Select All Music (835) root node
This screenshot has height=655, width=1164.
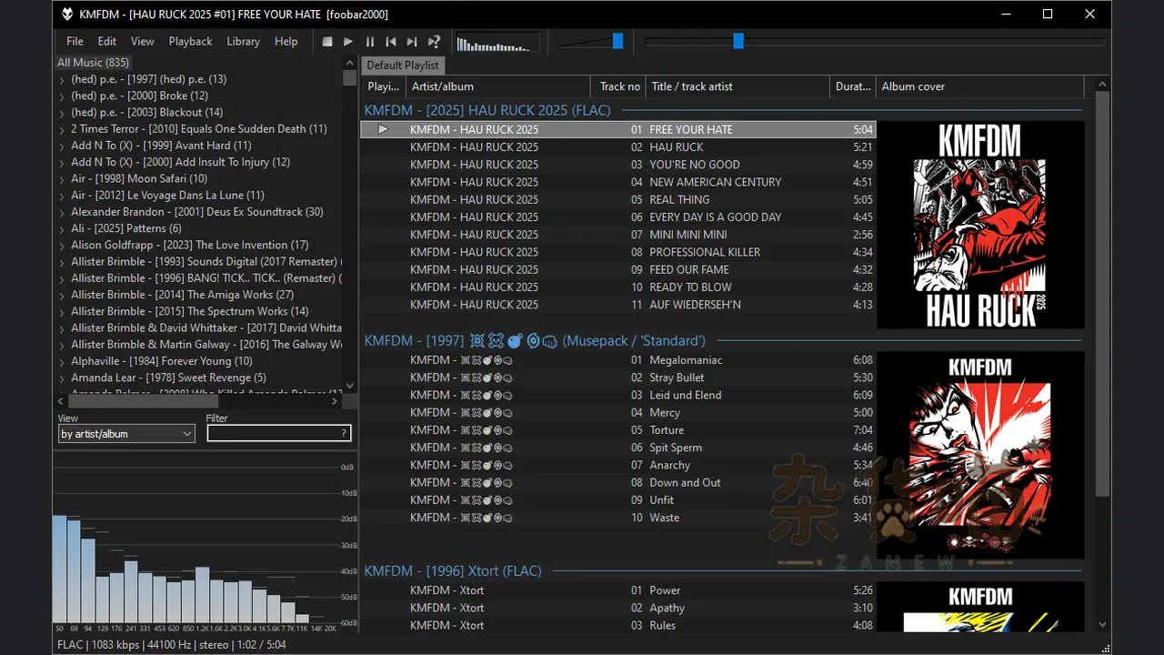point(93,63)
